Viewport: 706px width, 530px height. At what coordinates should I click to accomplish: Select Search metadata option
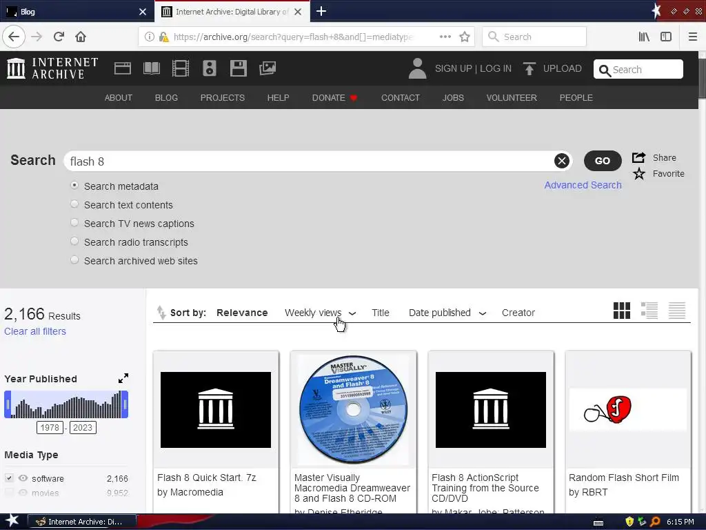point(74,185)
